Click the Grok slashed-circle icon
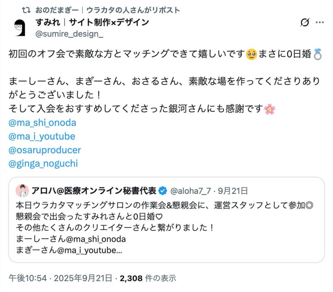333x292 pixels. click(x=305, y=22)
